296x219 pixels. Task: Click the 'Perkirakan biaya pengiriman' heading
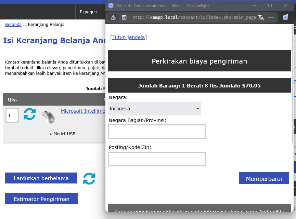click(x=200, y=61)
